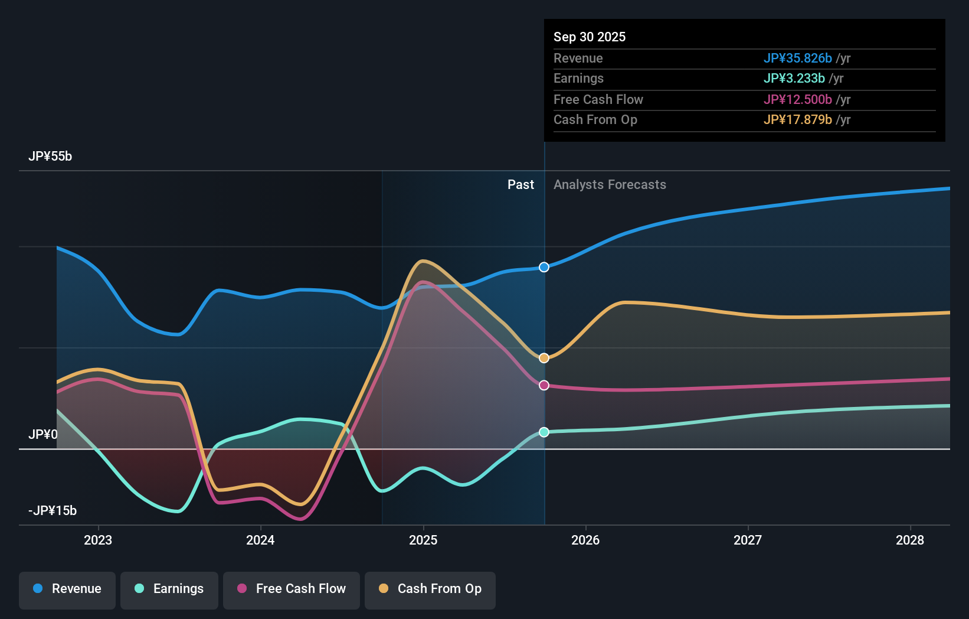Select the blue Revenue marker on the chart
The width and height of the screenshot is (969, 619).
click(x=543, y=267)
